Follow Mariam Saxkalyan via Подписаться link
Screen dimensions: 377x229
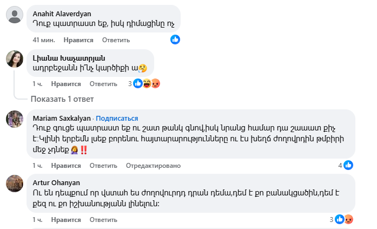(x=117, y=119)
